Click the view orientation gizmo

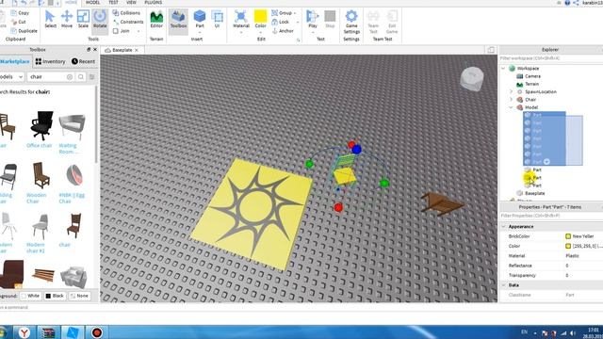coord(471,78)
